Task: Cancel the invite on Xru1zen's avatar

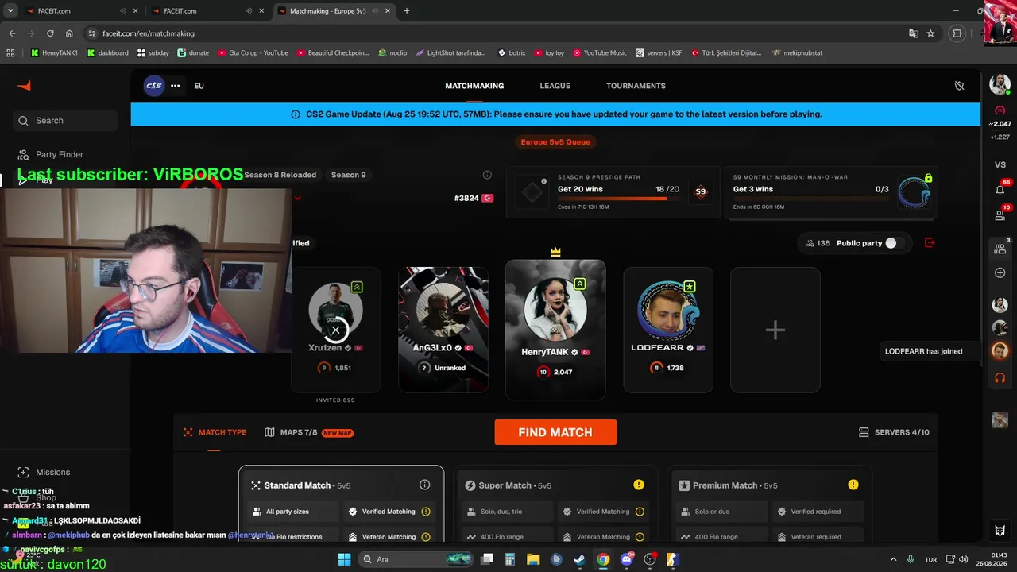Action: click(x=335, y=330)
